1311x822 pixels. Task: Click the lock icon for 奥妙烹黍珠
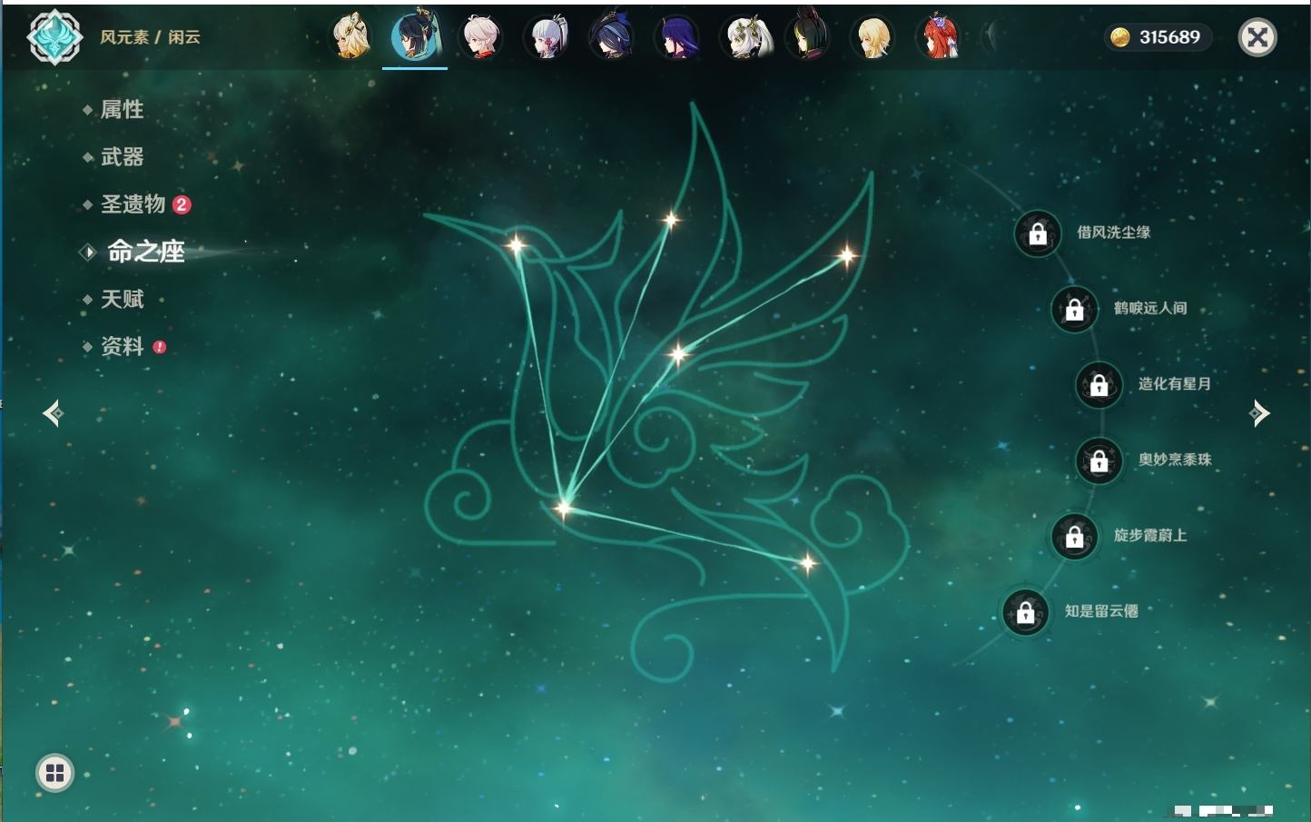(x=1099, y=461)
